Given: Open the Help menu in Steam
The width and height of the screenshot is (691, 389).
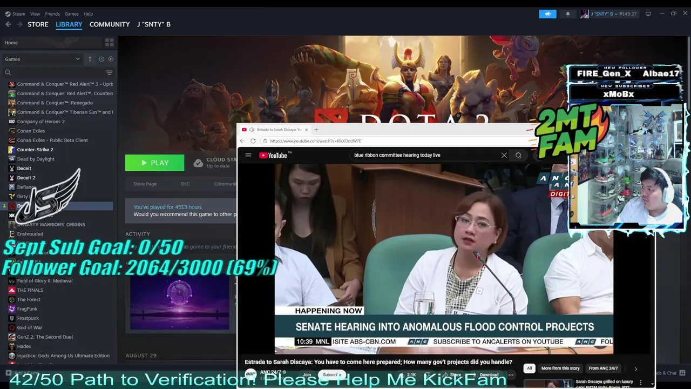Looking at the screenshot, I should click(x=88, y=14).
